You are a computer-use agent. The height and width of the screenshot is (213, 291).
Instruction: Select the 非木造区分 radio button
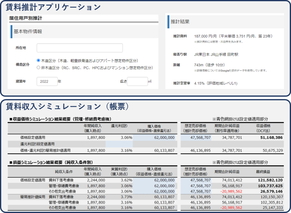(x=38, y=67)
